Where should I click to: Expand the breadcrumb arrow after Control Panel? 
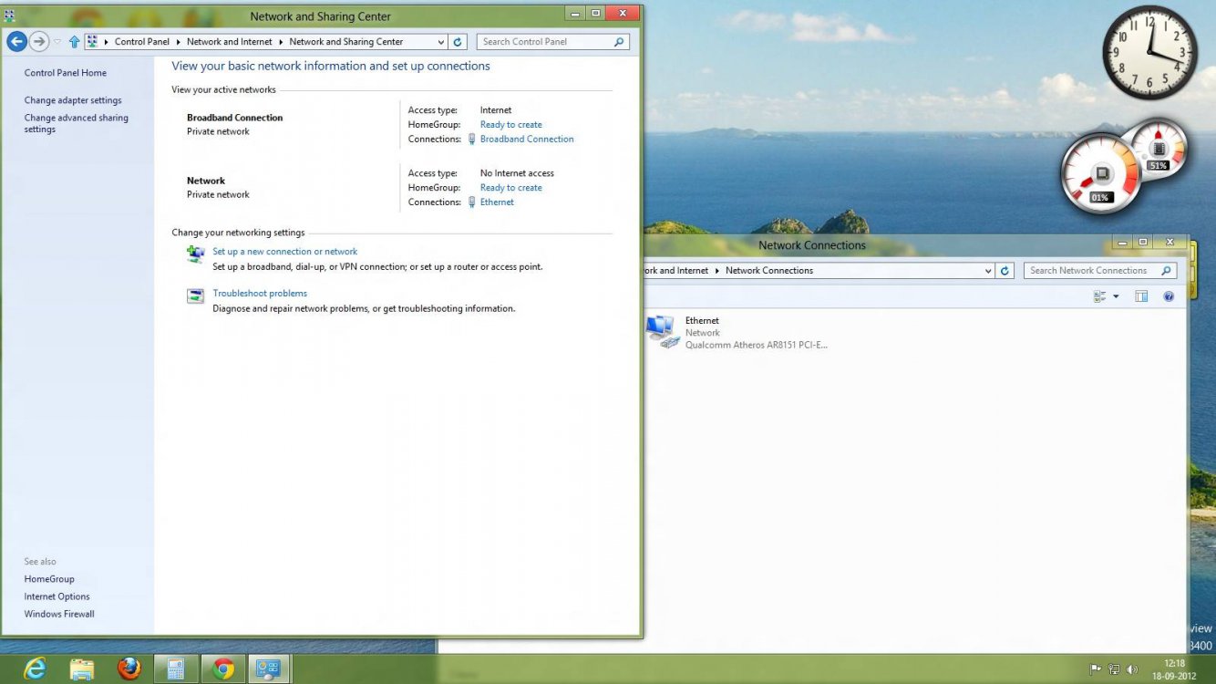click(178, 42)
